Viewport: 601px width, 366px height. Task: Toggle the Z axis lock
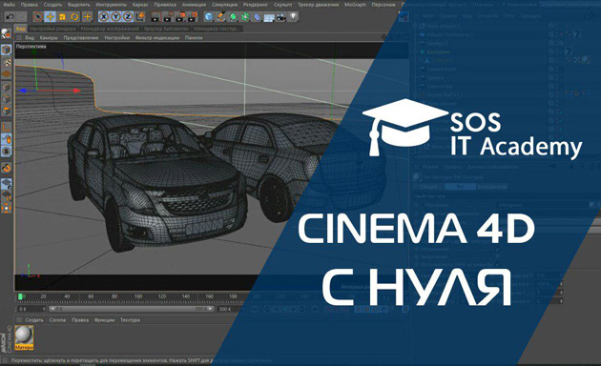[128, 17]
